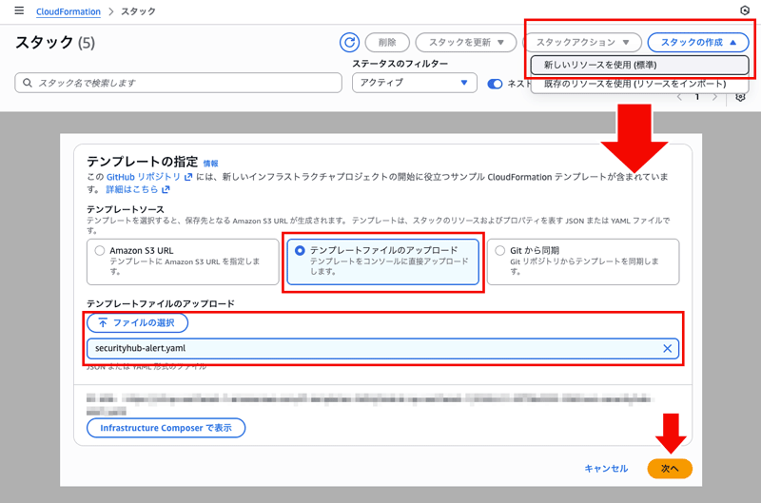Select テンプレートファイルのアップロード radio option
The width and height of the screenshot is (761, 503).
300,250
